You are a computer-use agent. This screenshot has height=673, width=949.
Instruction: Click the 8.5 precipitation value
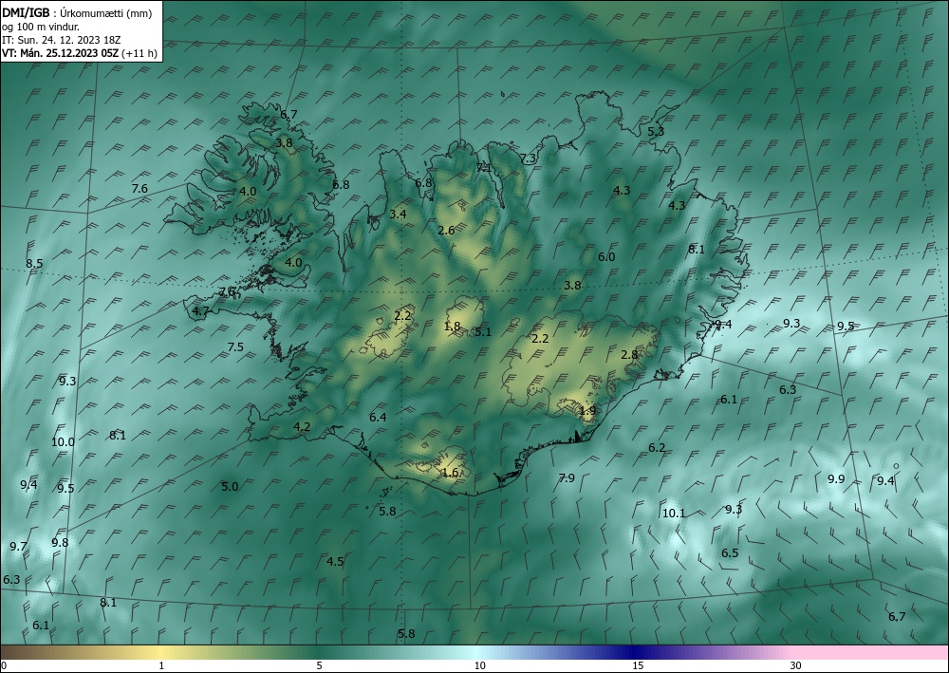click(x=34, y=263)
